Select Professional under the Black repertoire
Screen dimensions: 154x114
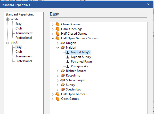tap(24, 61)
